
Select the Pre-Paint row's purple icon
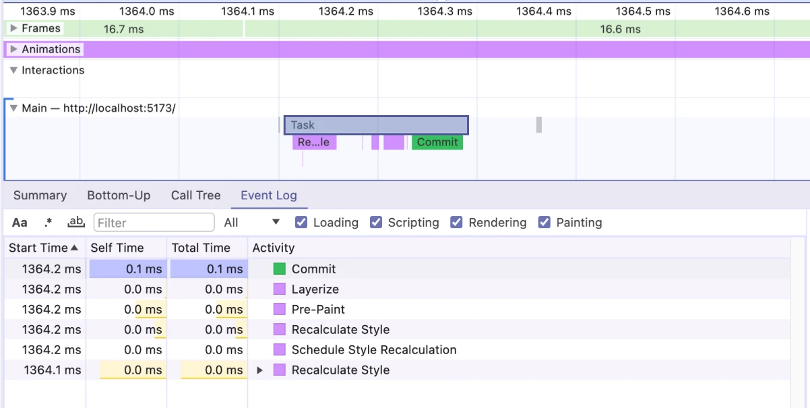(280, 310)
